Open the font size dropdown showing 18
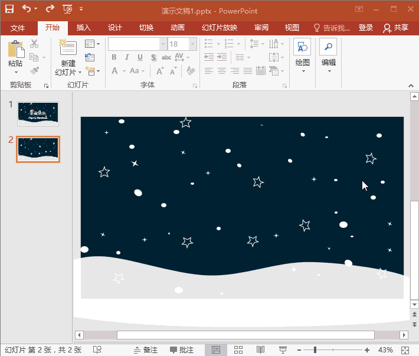The width and height of the screenshot is (419, 356). click(192, 44)
